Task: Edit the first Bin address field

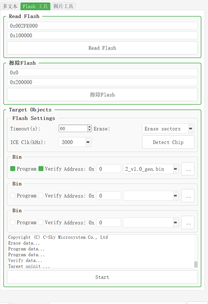Action: pos(109,169)
